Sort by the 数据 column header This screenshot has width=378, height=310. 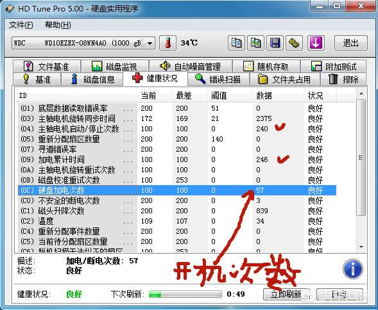pos(278,95)
